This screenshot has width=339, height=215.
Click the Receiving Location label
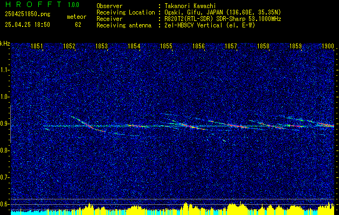pos(126,12)
